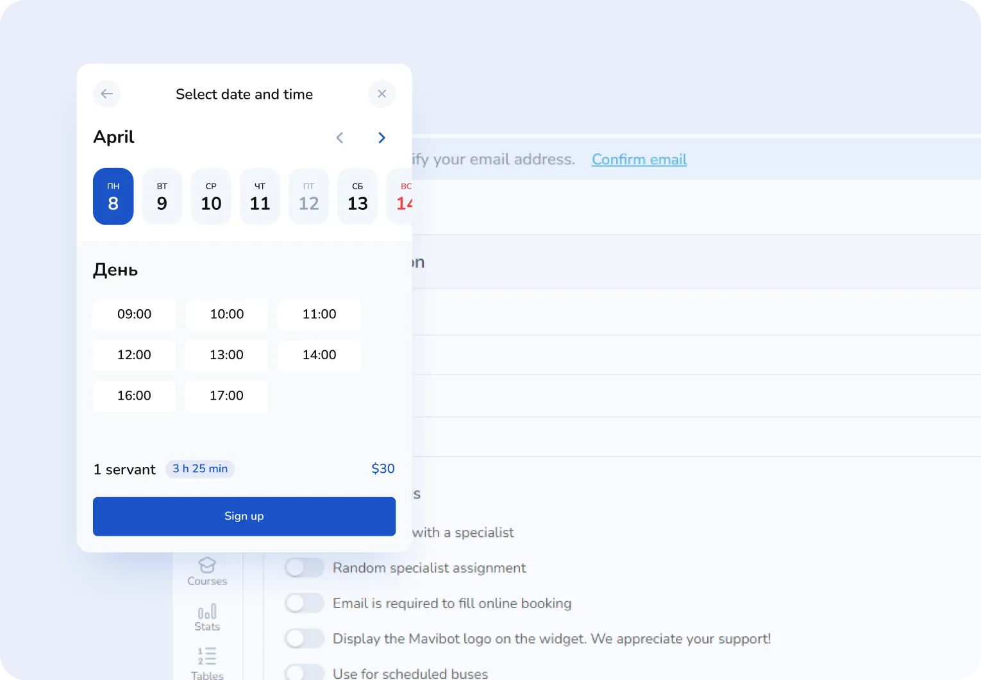Select Friday the 12th of April
This screenshot has width=981, height=680.
[308, 196]
